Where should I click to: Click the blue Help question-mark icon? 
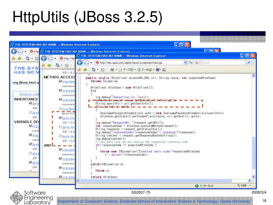[x=157, y=70]
